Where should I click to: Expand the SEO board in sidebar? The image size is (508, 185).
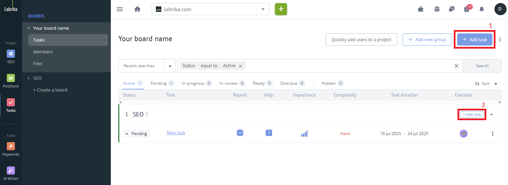pyautogui.click(x=29, y=78)
